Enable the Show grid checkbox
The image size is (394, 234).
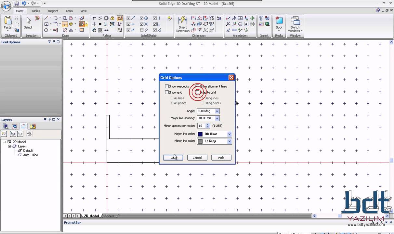[167, 92]
